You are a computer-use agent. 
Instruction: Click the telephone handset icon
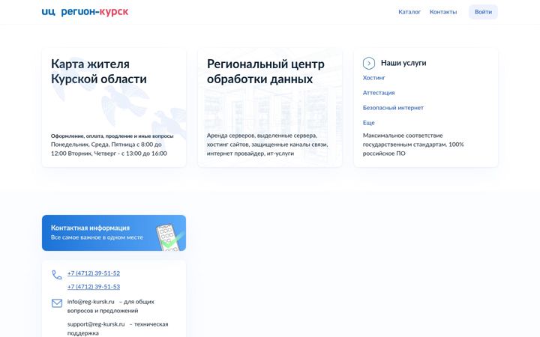click(x=57, y=275)
